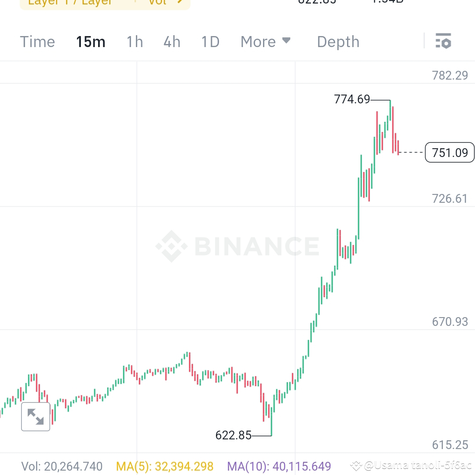Expand the More chevron next to timeframes
Screen dimensions: 475x475
pos(286,41)
